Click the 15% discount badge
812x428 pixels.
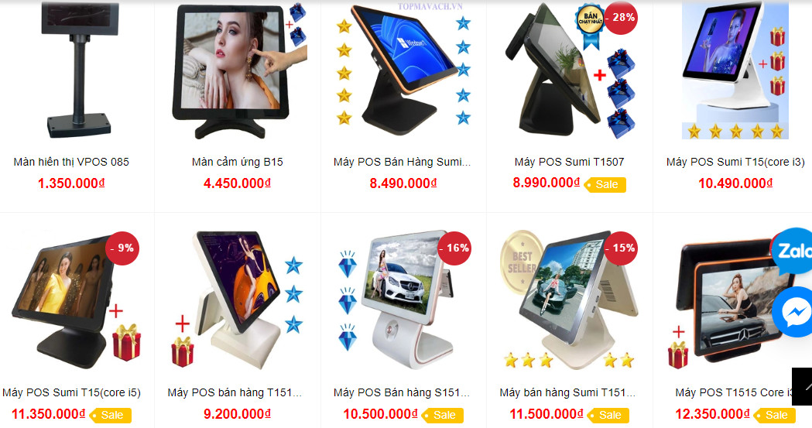621,248
